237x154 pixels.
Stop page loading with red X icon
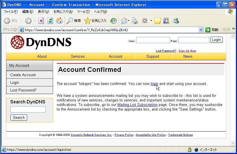coord(41,21)
